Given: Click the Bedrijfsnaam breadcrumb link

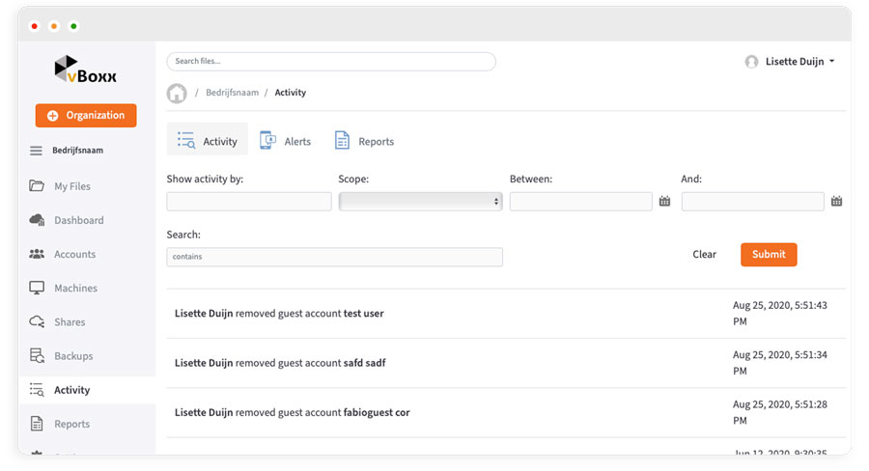Looking at the screenshot, I should (x=232, y=94).
